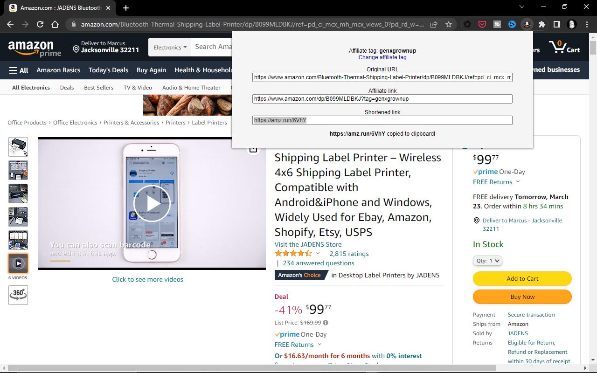Screen dimensions: 597x373
Task: Open the Label Printers breadcrumb
Action: tap(209, 123)
